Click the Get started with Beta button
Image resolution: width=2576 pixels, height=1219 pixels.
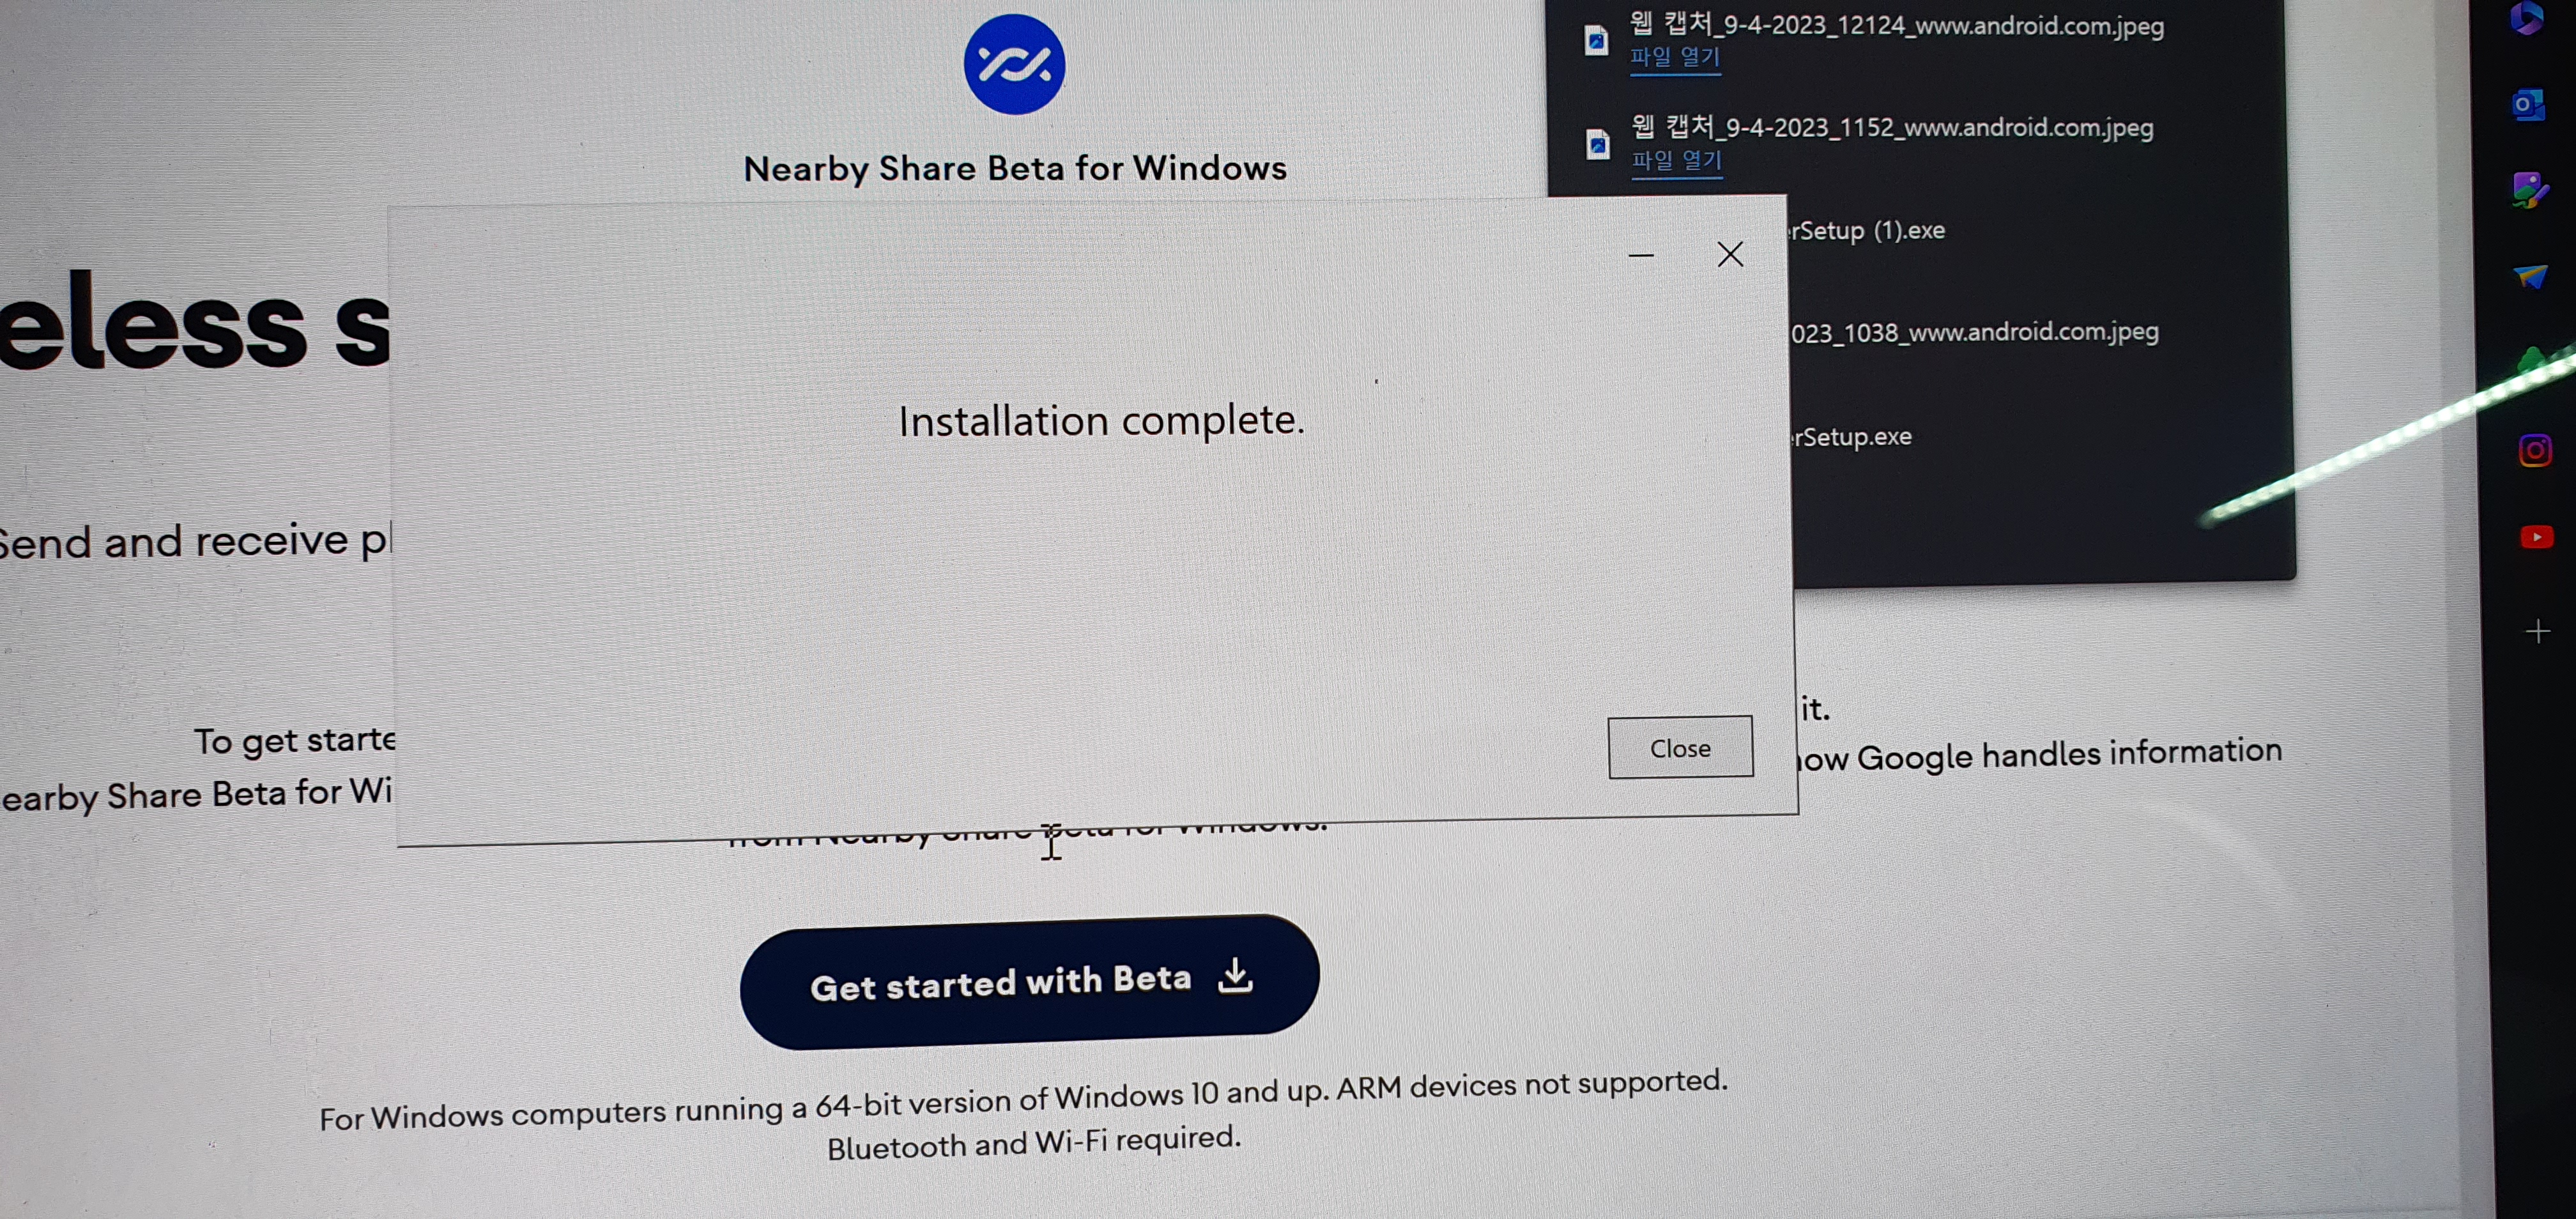coord(1029,981)
